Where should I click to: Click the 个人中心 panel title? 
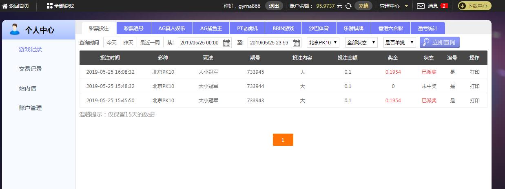point(40,30)
